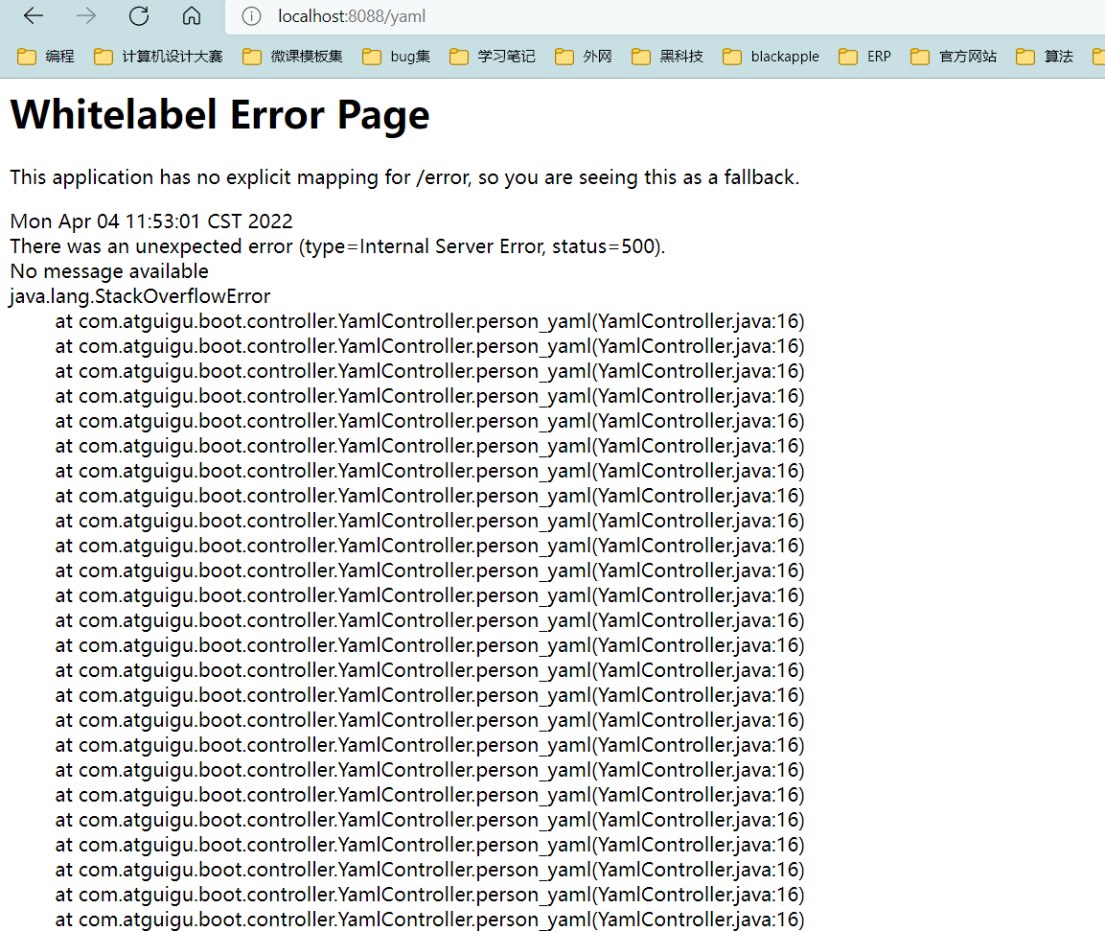This screenshot has width=1105, height=932.
Task: Click the java.lang.StackOverflowError line
Action: (140, 297)
